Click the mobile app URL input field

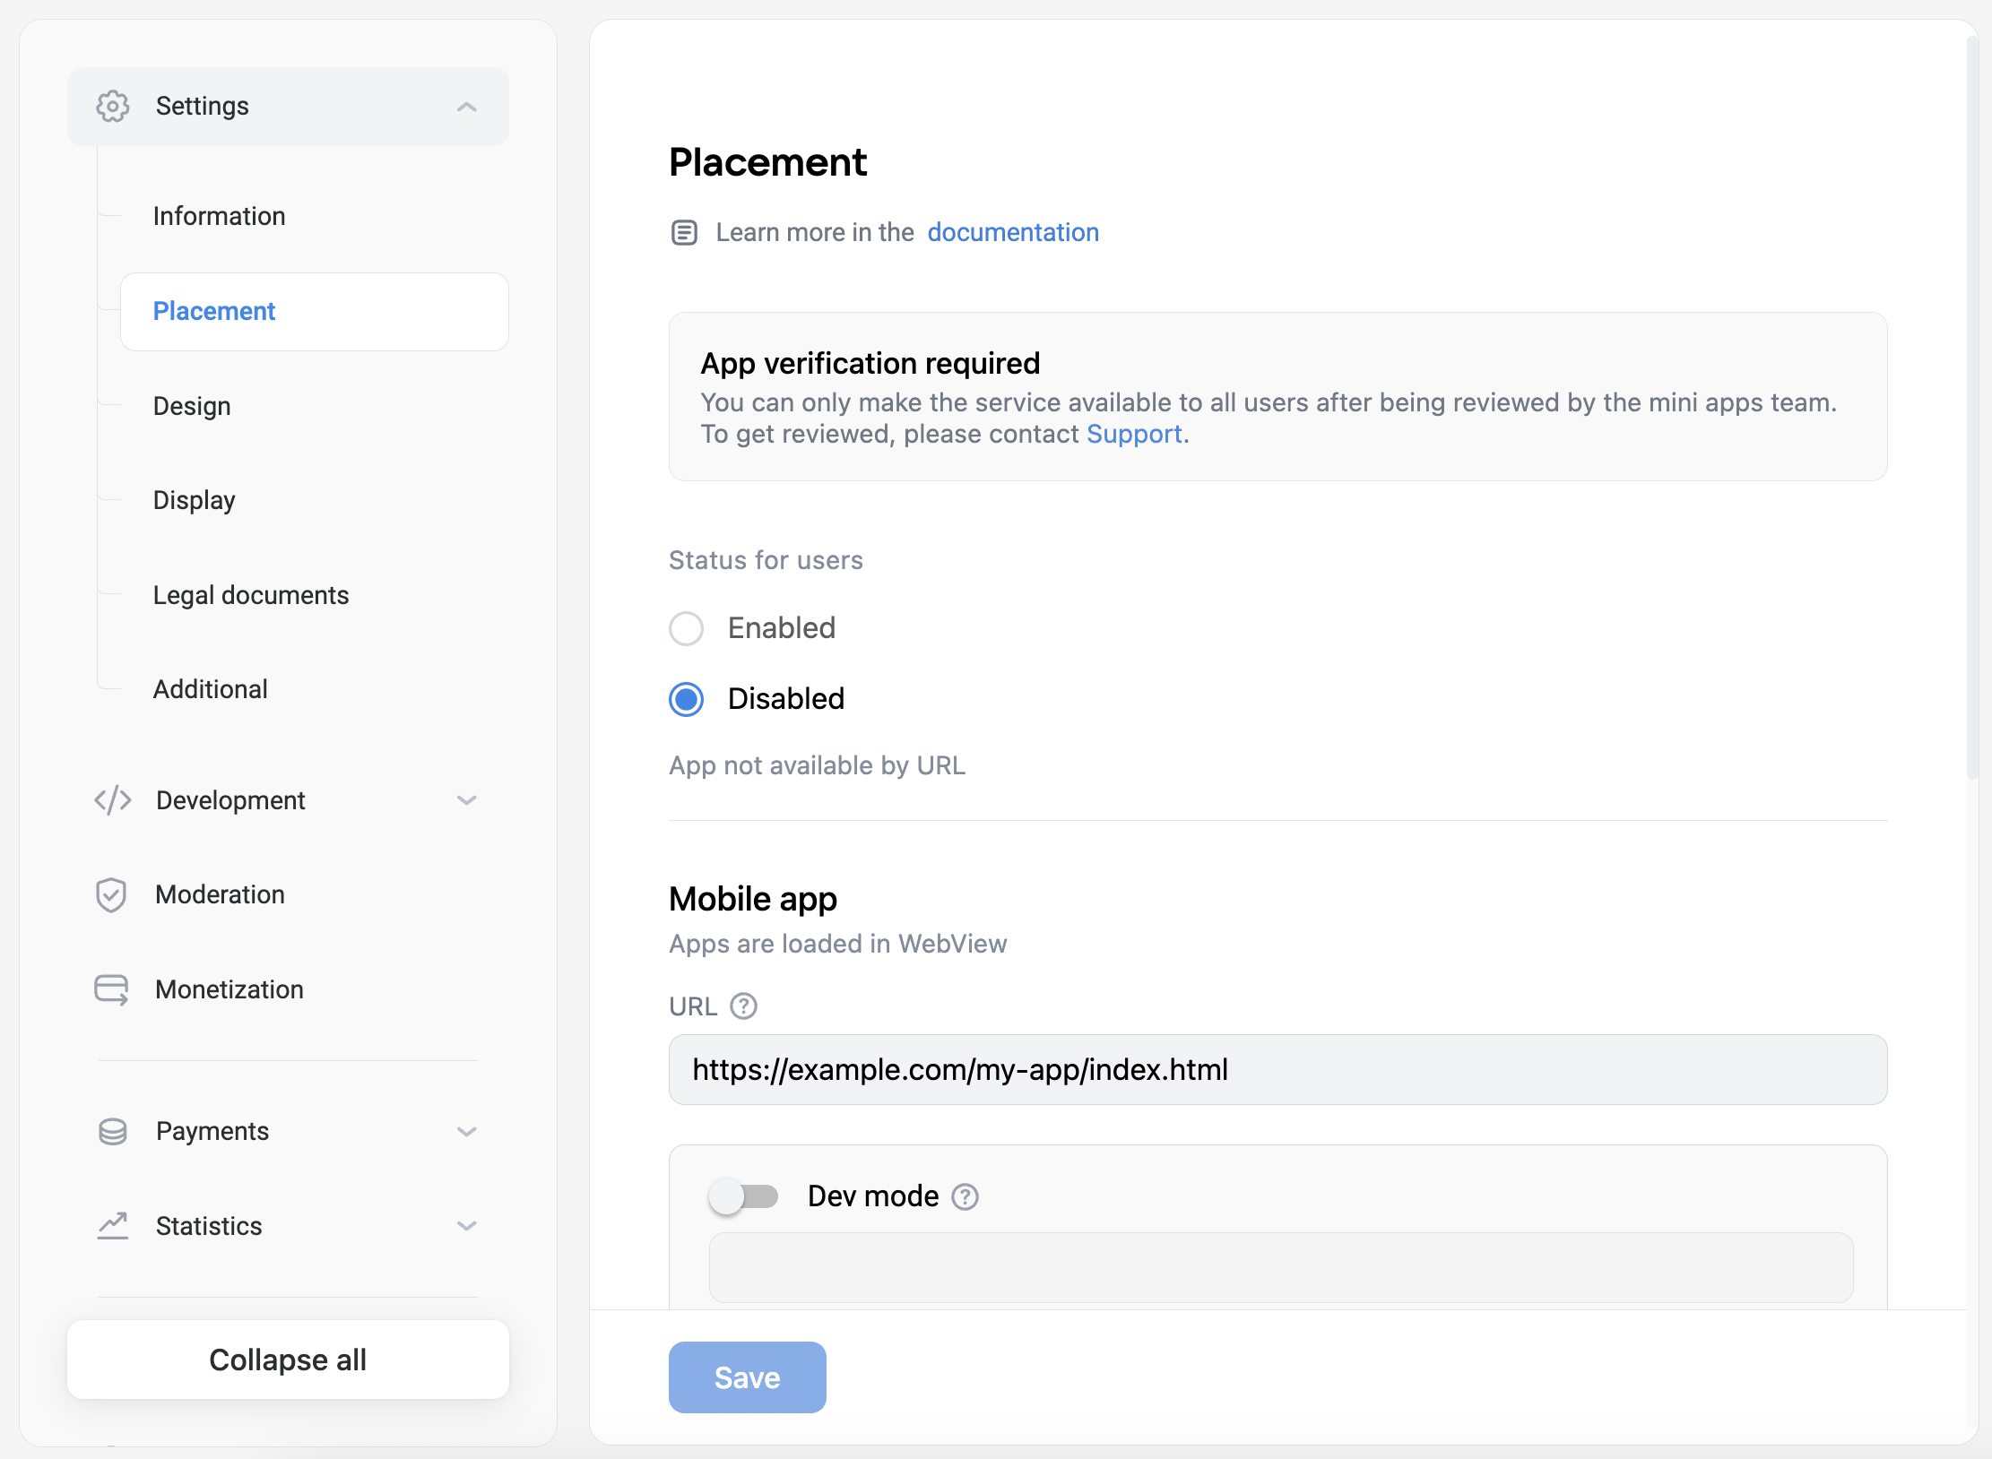(1277, 1070)
